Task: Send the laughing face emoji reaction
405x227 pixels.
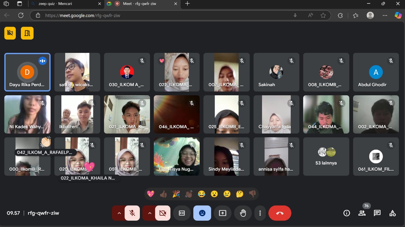Action: tap(202, 194)
